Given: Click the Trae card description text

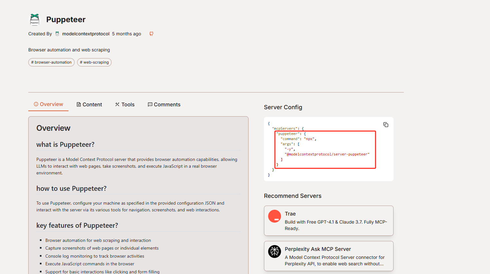Looking at the screenshot, I should click(336, 225).
